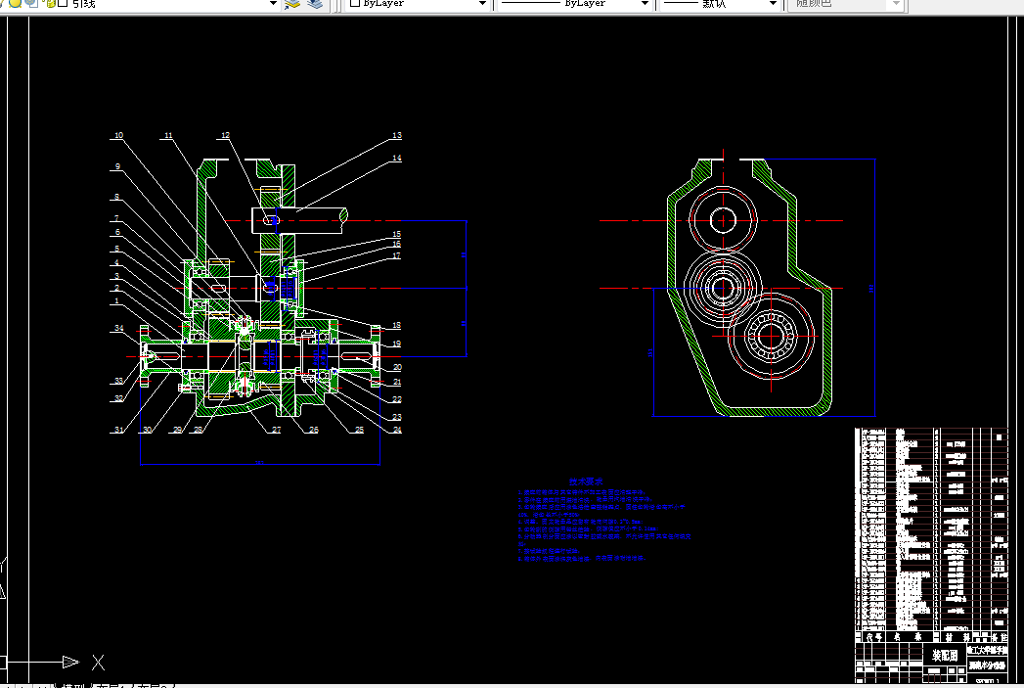Viewport: 1024px width, 688px height.
Task: Click the UCS X-axis arrow icon
Action: 70,662
